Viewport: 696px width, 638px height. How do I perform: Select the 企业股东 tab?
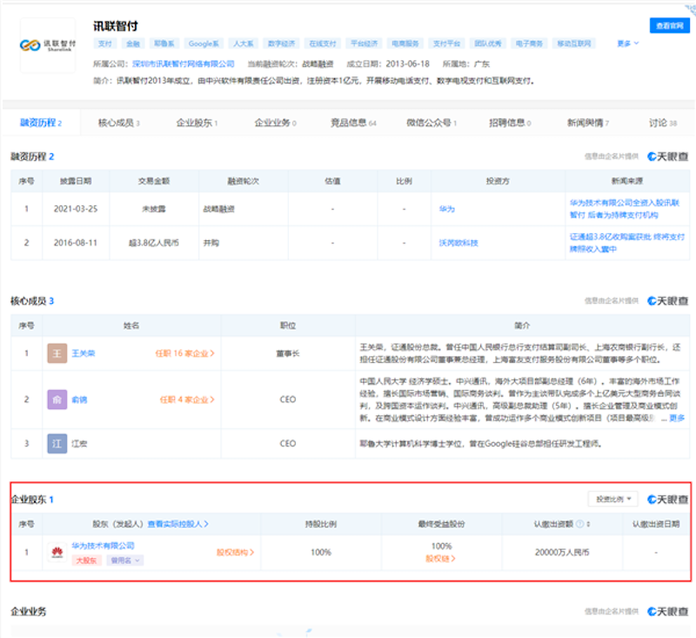(x=197, y=123)
